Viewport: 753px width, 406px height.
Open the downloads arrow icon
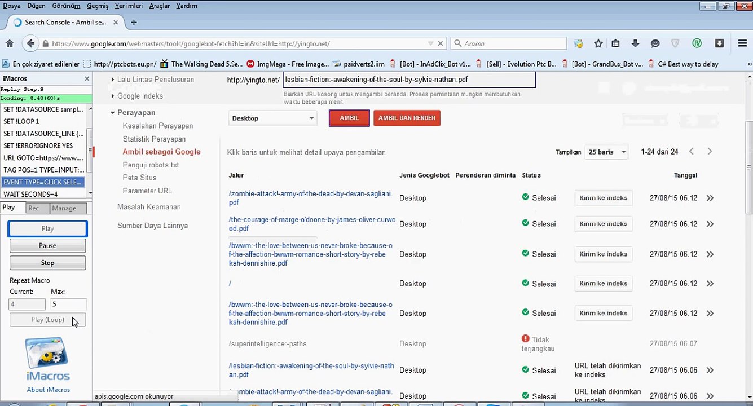click(x=635, y=43)
